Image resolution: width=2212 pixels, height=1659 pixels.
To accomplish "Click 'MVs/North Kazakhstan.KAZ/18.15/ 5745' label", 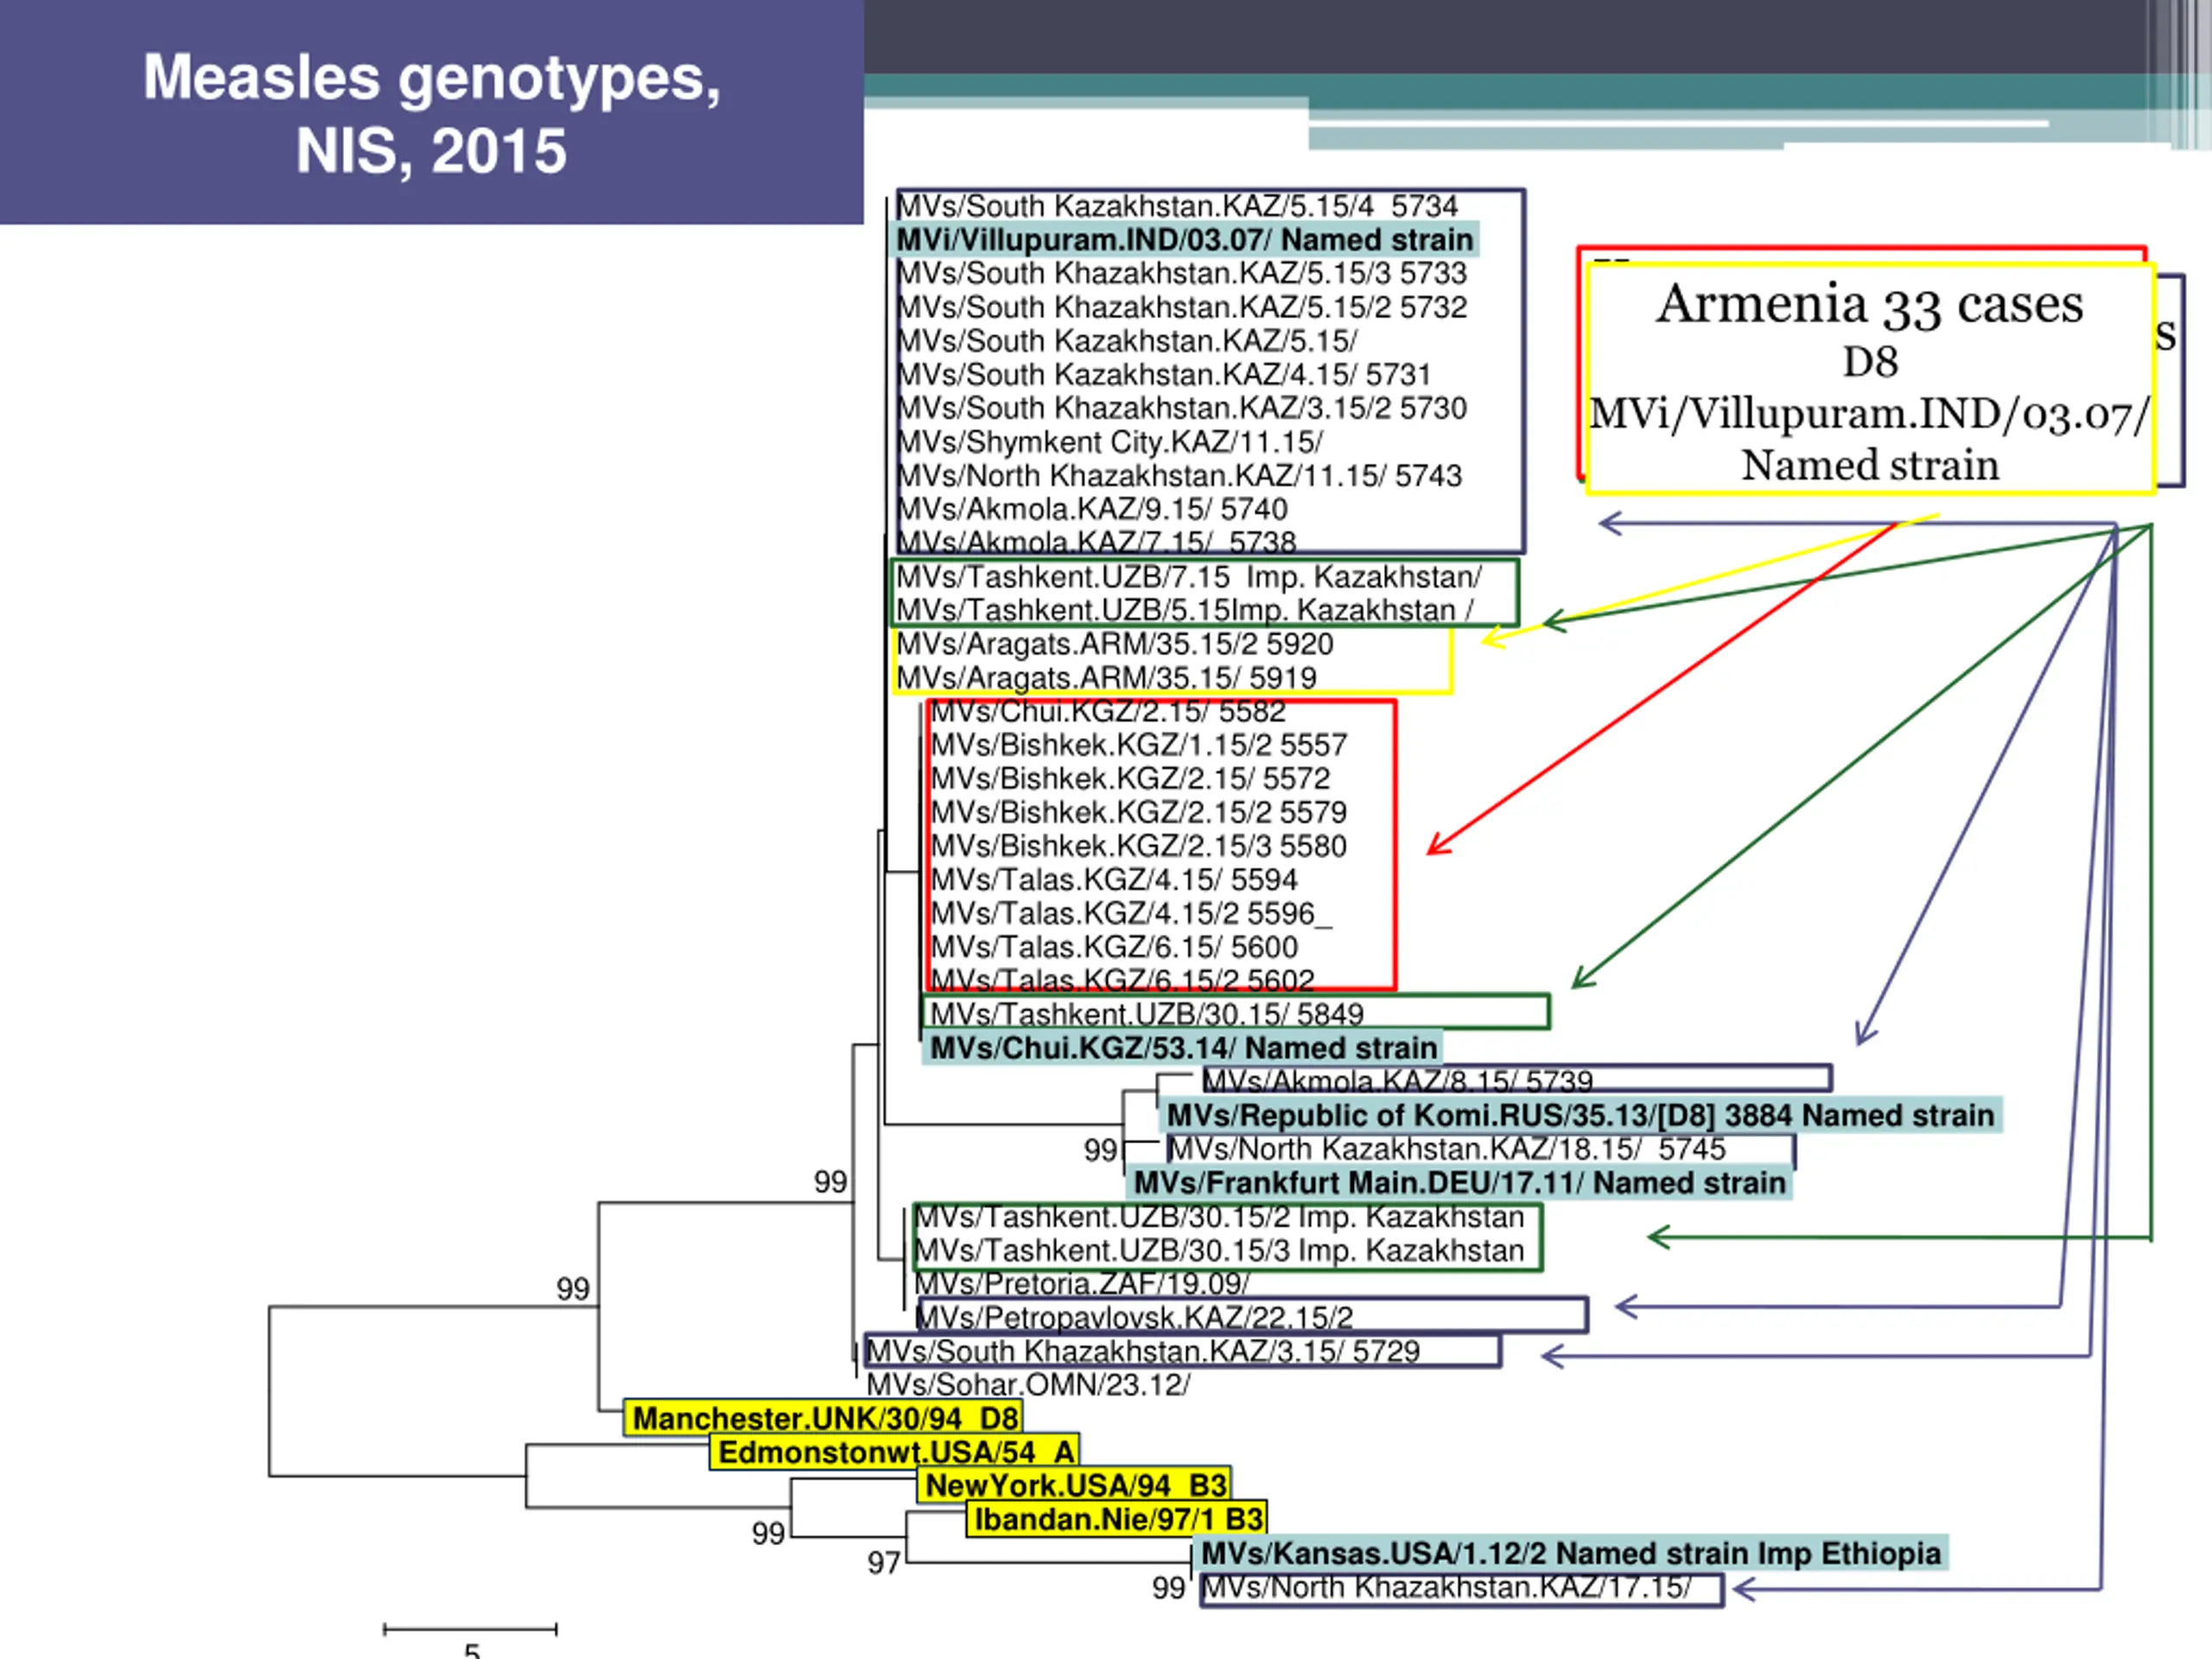I will click(x=1447, y=1149).
